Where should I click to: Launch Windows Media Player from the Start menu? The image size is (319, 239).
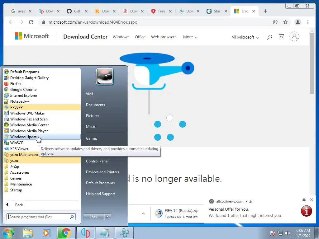(42, 131)
